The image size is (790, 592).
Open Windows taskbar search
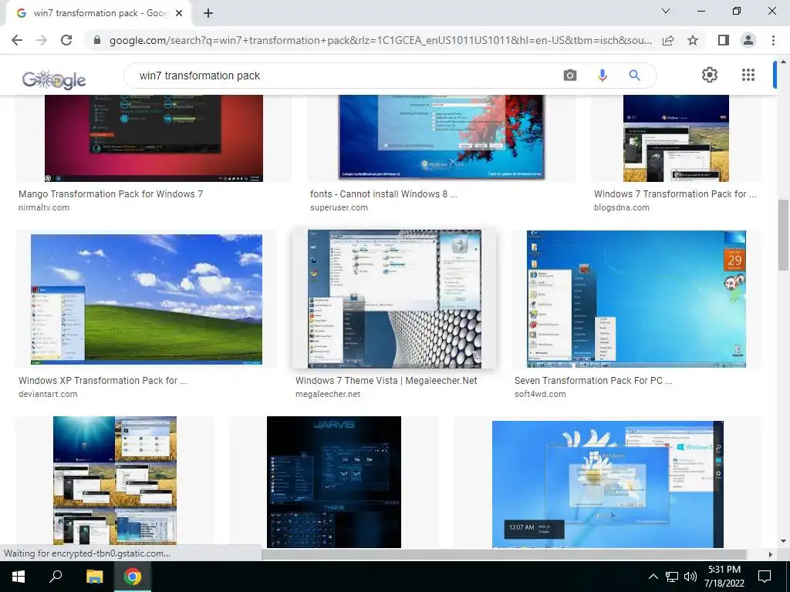click(56, 577)
